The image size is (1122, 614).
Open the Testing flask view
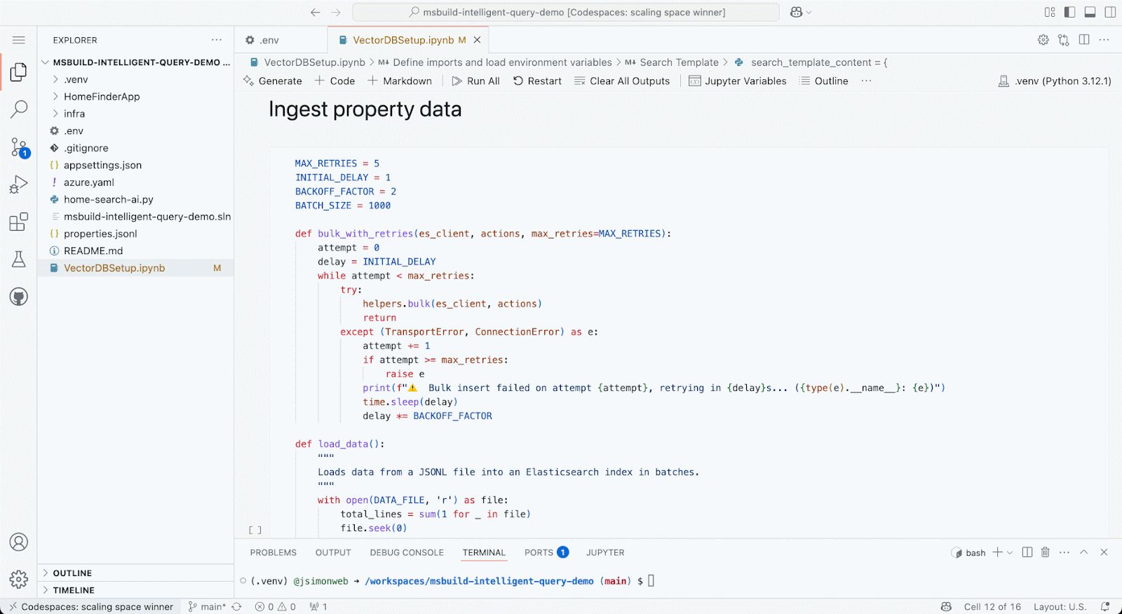pos(19,259)
